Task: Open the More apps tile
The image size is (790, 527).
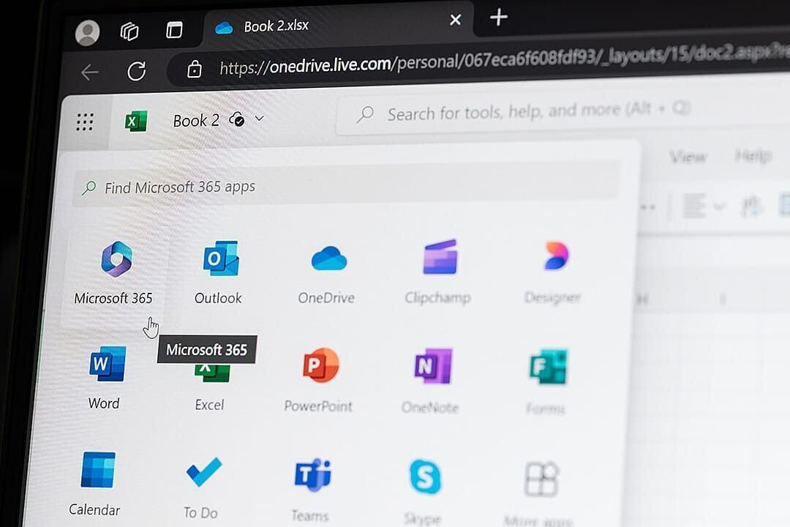Action: 541,479
